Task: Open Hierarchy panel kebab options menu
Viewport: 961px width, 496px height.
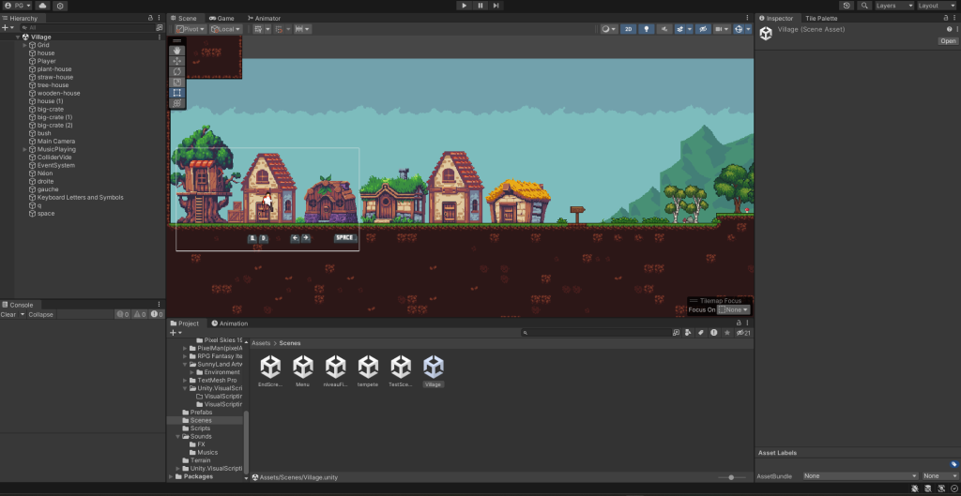Action: coord(160,19)
